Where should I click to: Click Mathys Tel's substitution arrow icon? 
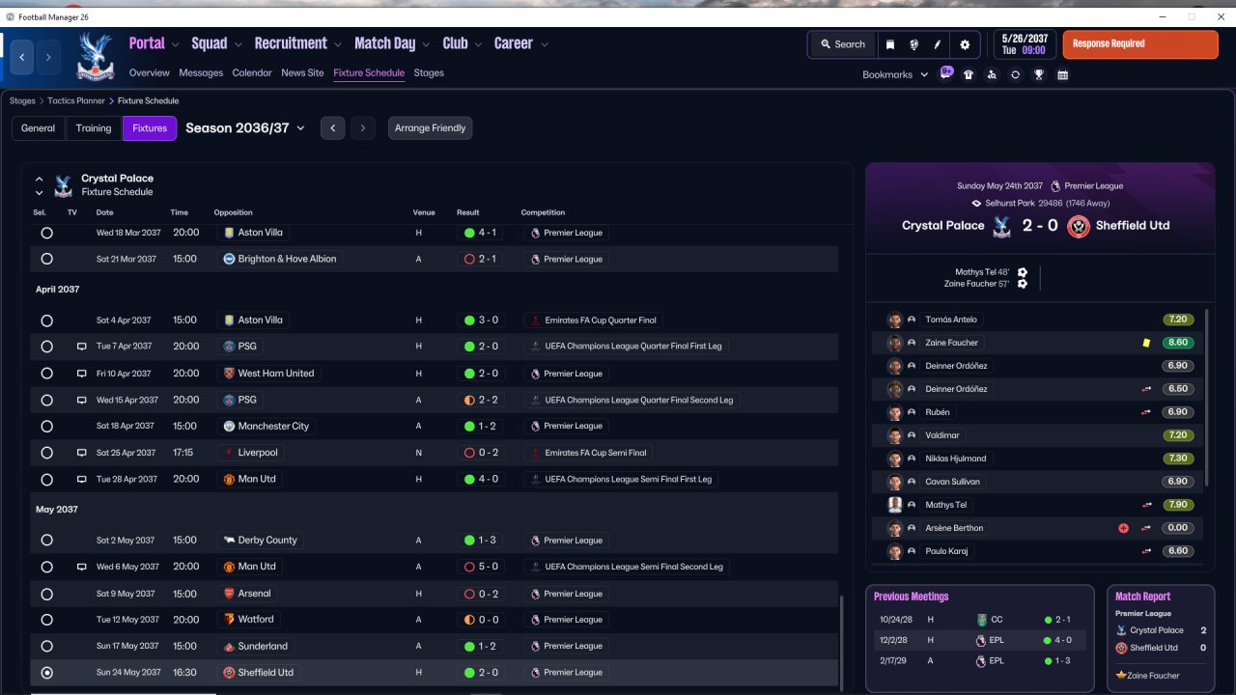pyautogui.click(x=1146, y=505)
